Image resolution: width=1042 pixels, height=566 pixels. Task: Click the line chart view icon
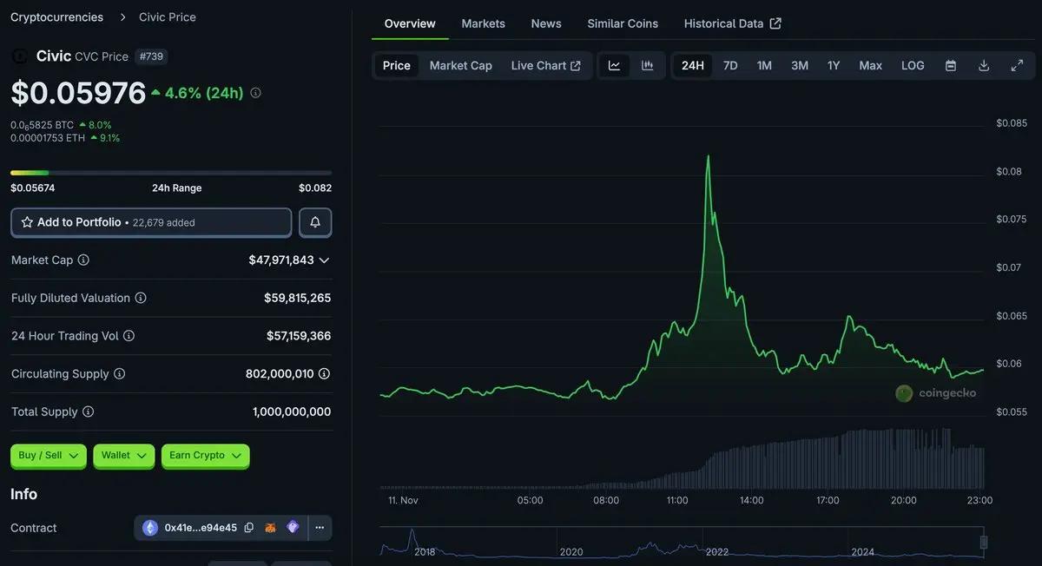coord(614,66)
